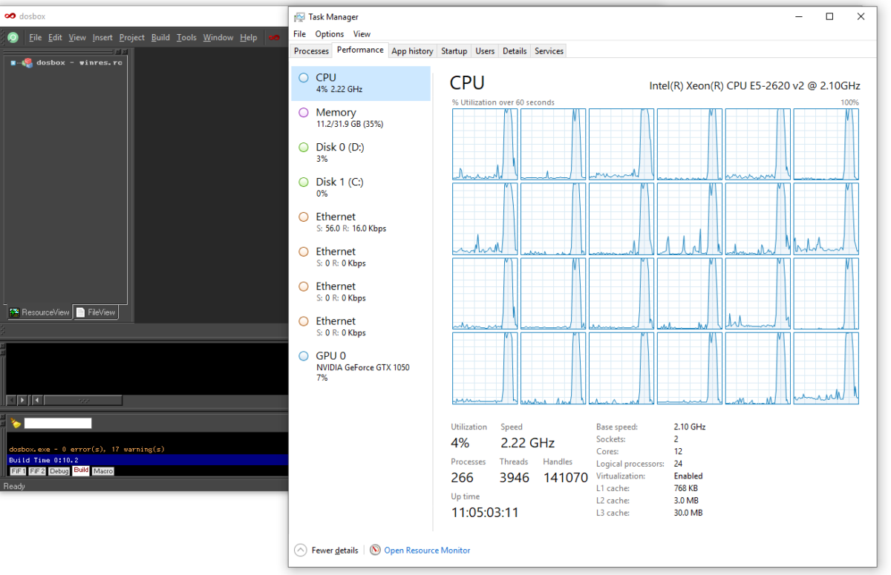The height and width of the screenshot is (575, 891).
Task: Open Resource Monitor icon in Task Manager footer
Action: (375, 550)
